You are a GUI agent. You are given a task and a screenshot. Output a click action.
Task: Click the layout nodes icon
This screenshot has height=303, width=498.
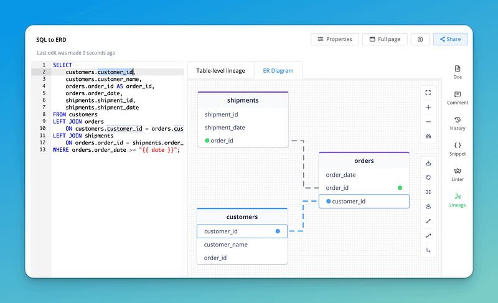[x=428, y=207]
